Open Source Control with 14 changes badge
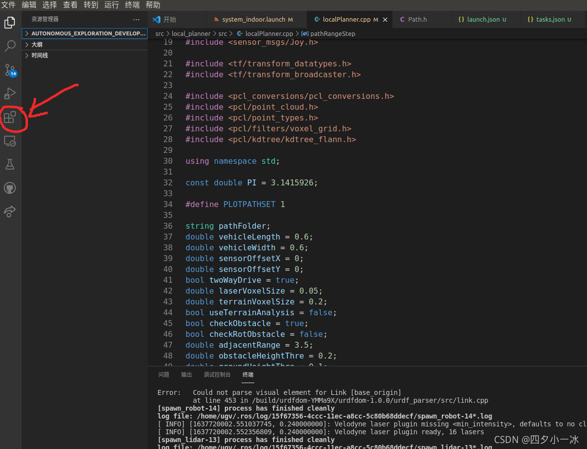The width and height of the screenshot is (587, 449). point(10,70)
